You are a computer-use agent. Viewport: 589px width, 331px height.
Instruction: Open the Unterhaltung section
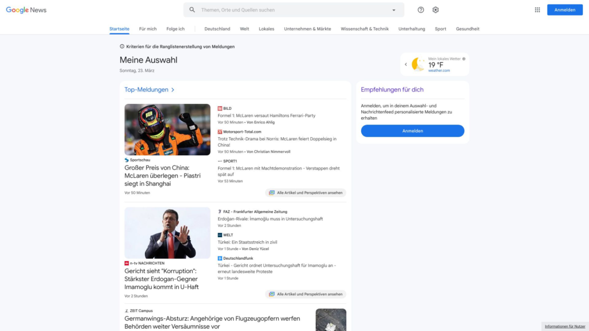(x=412, y=29)
